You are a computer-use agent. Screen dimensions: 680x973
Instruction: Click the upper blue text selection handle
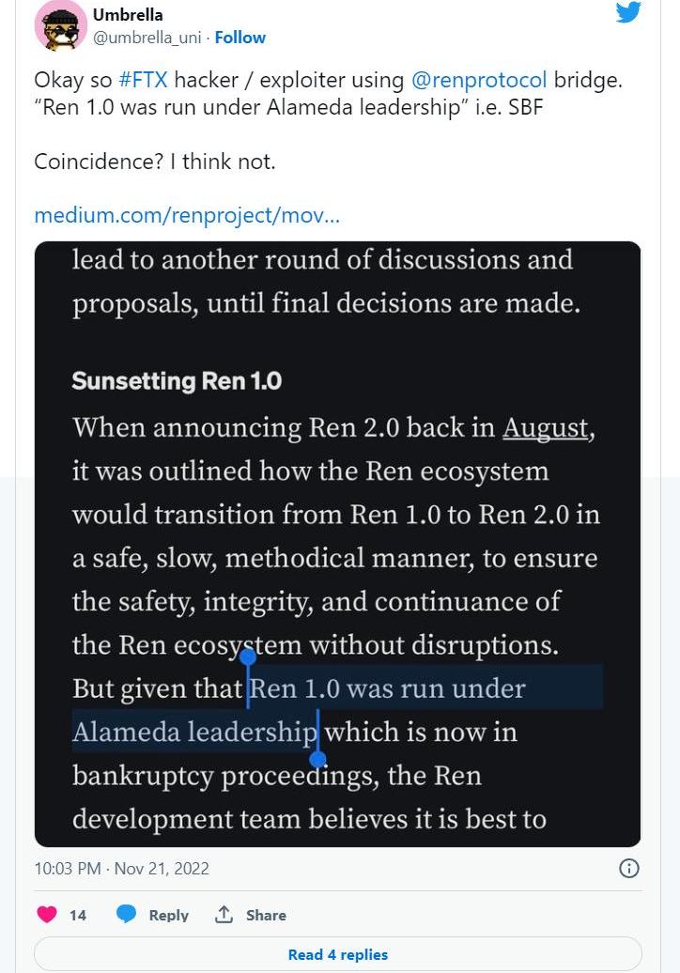(x=248, y=658)
